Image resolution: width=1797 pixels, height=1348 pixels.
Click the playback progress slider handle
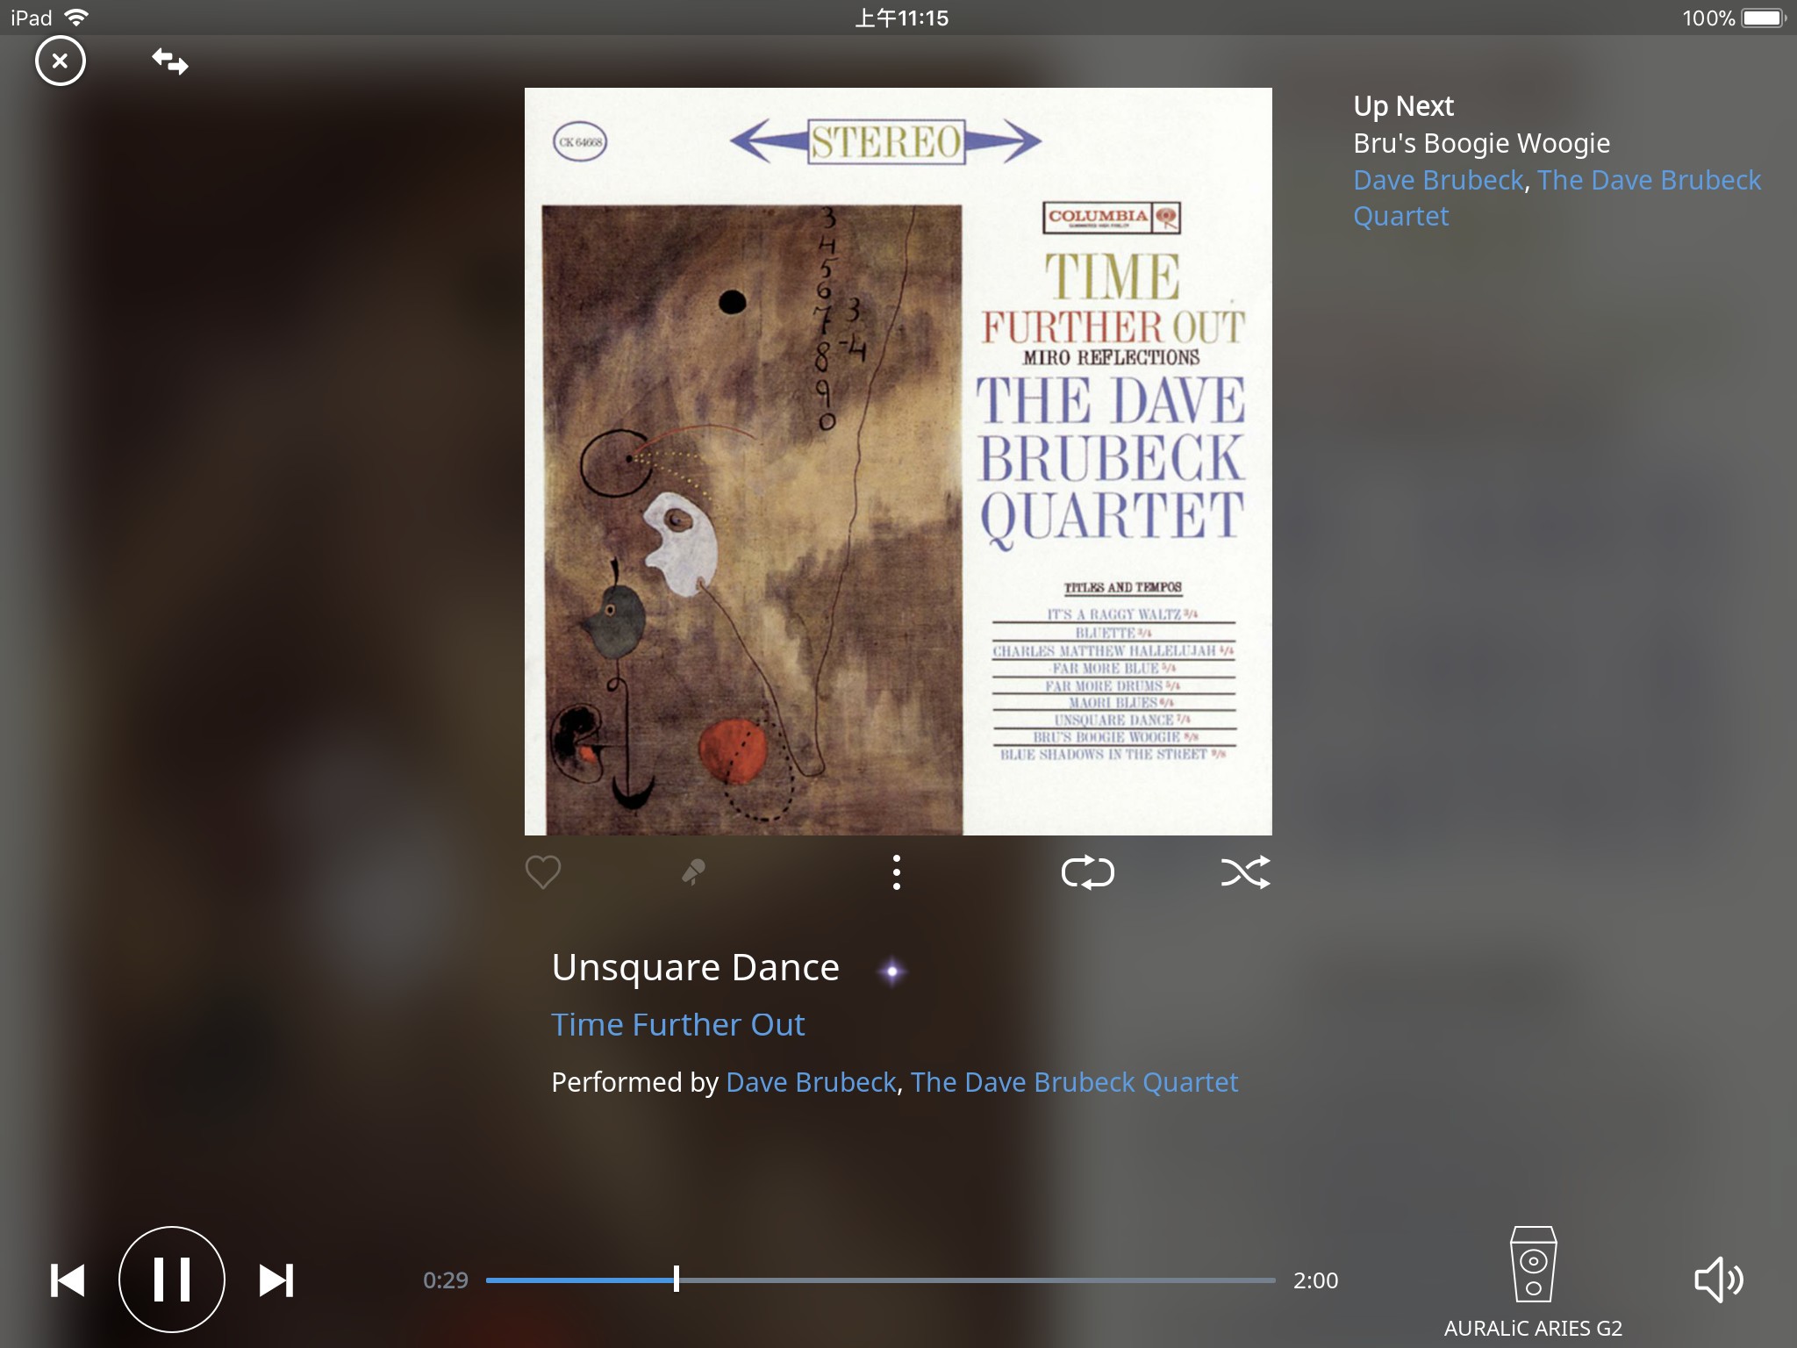[676, 1280]
